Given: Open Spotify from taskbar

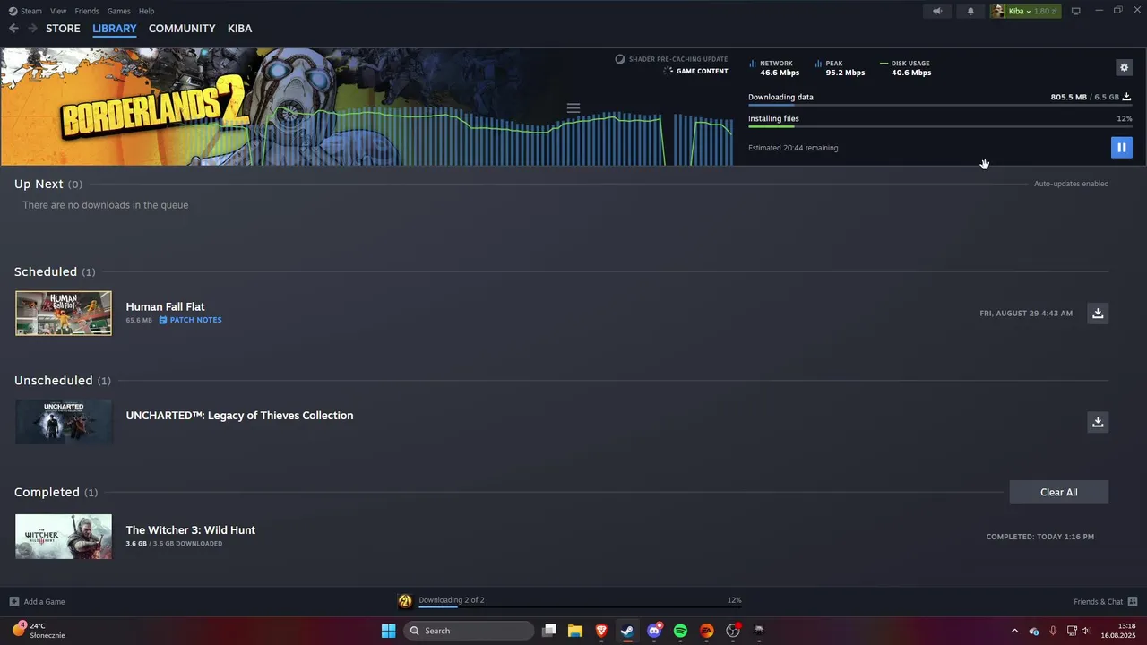Looking at the screenshot, I should point(680,631).
